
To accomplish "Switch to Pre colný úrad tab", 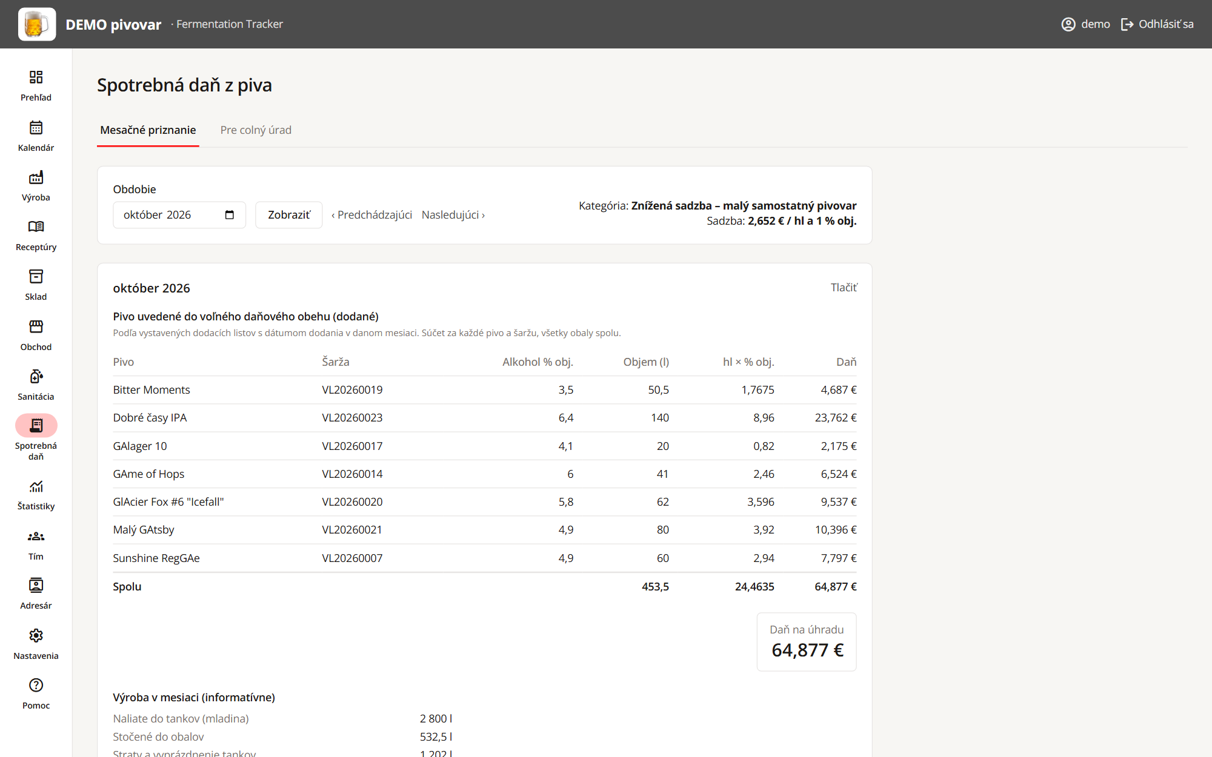I will (x=256, y=130).
